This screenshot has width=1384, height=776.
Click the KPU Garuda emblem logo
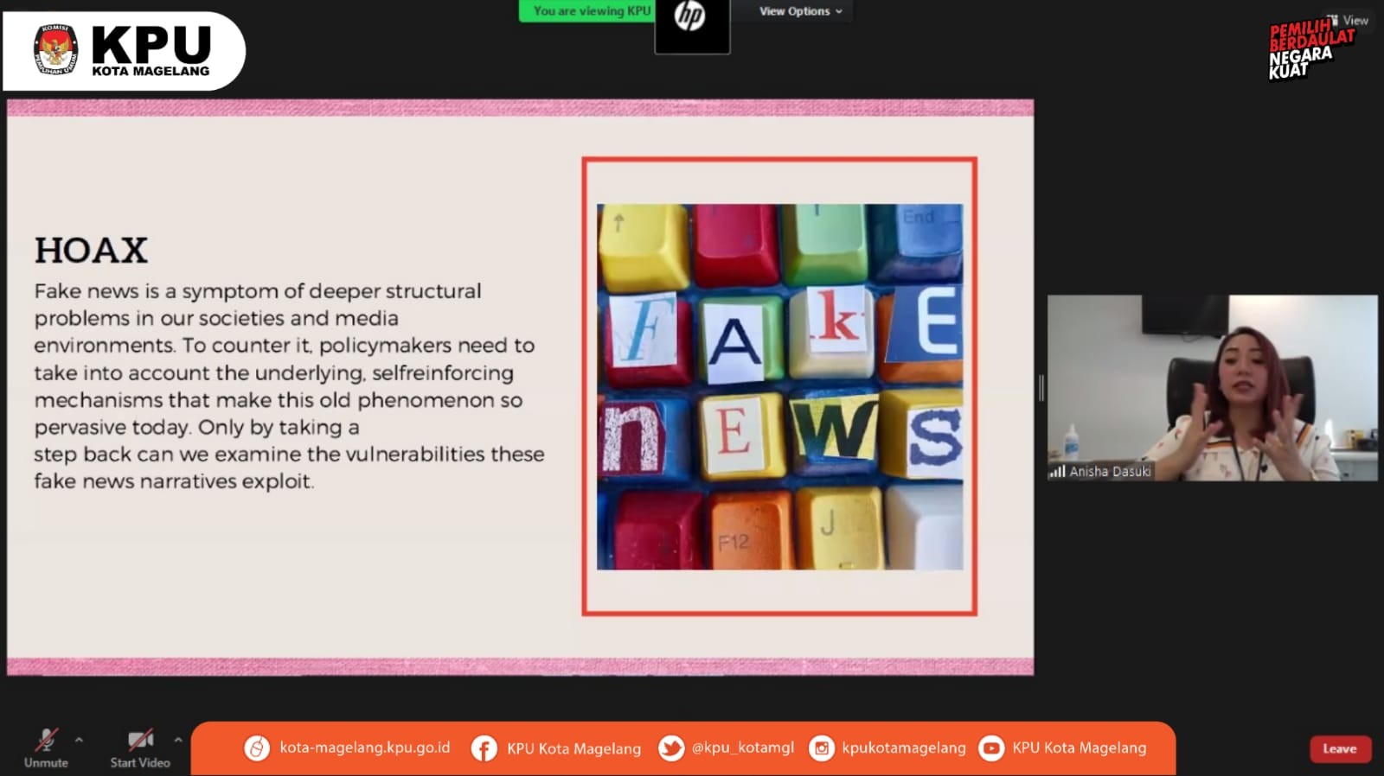56,50
